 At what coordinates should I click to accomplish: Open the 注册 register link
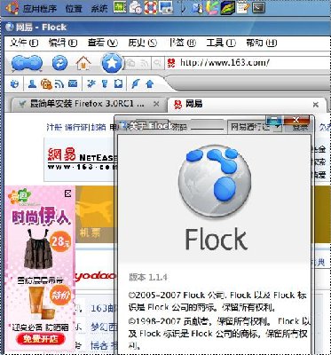pyautogui.click(x=54, y=127)
